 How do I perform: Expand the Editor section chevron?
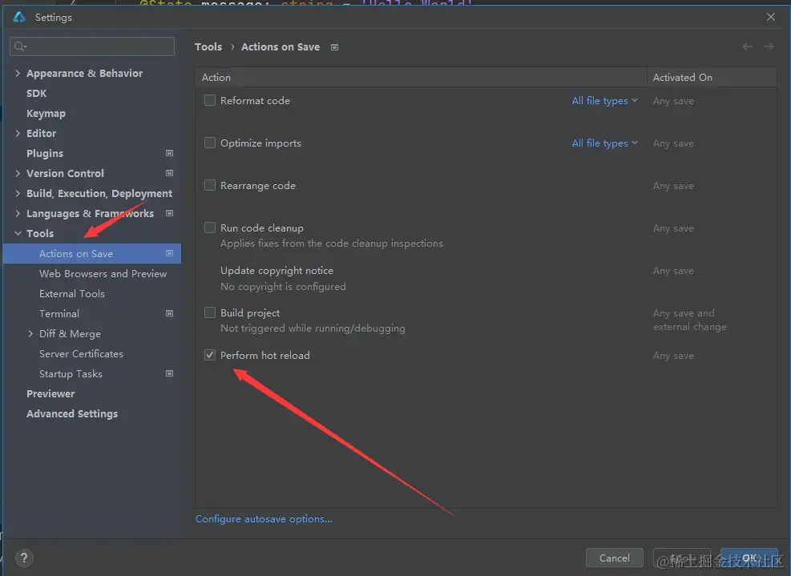(x=18, y=133)
